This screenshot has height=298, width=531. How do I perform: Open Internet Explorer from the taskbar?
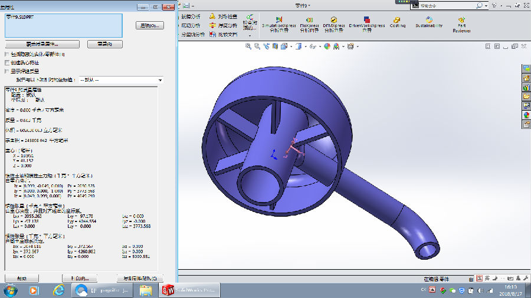point(58,290)
